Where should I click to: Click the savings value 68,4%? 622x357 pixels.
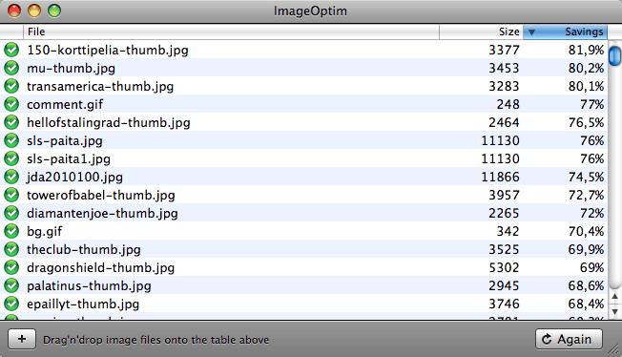coord(586,304)
